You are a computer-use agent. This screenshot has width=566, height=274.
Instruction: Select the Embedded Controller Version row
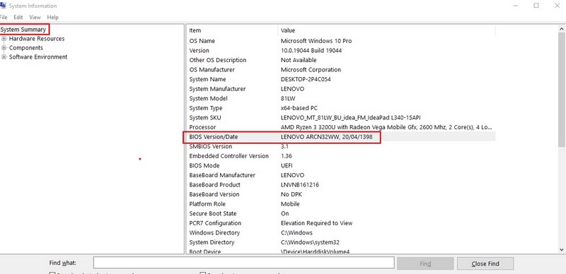pyautogui.click(x=341, y=156)
